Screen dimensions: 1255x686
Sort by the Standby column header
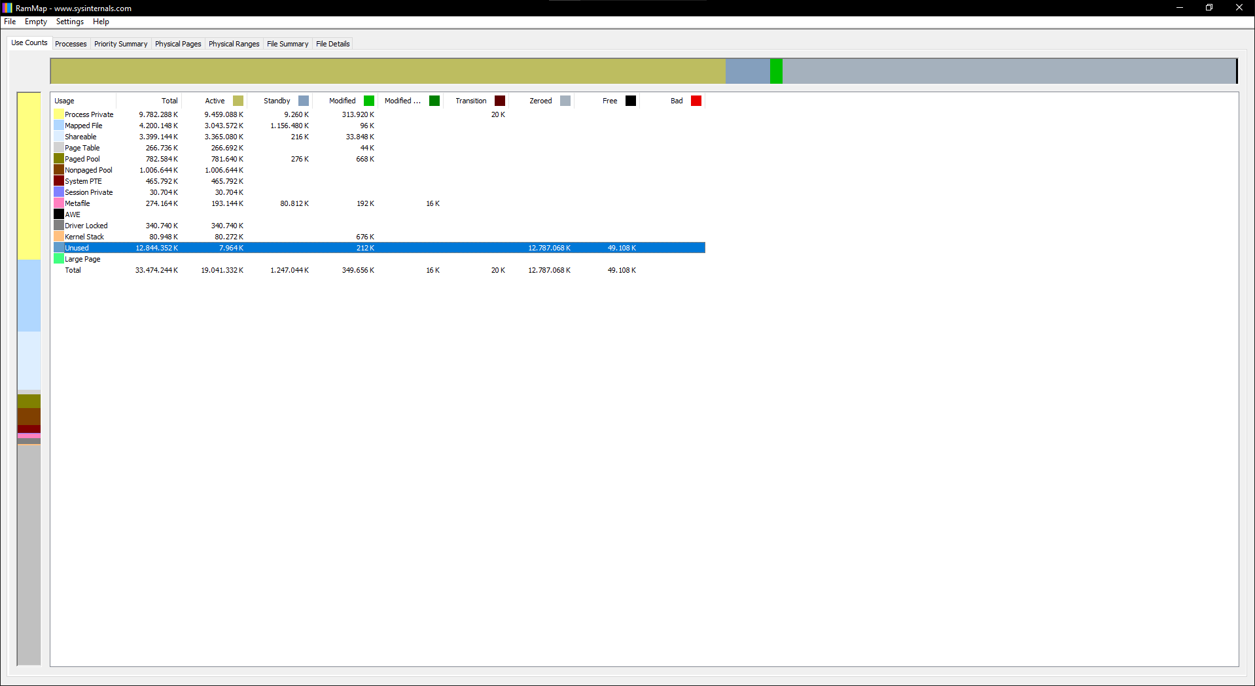(277, 101)
